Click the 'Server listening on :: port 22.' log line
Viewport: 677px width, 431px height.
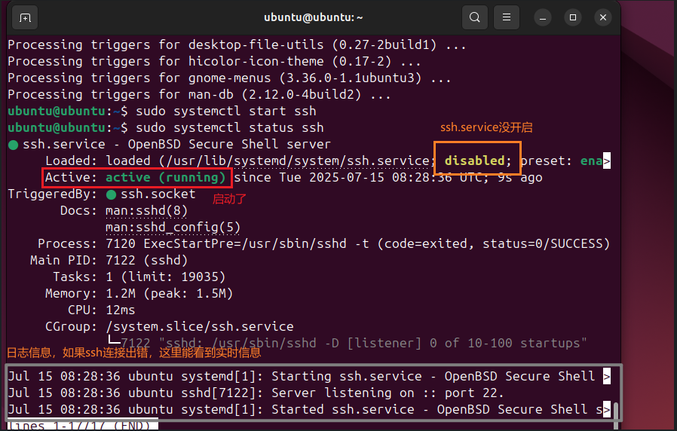click(x=256, y=393)
